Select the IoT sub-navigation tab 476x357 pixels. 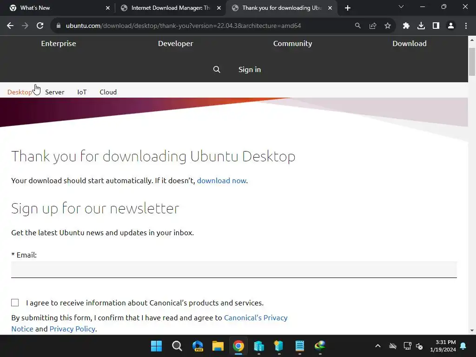pyautogui.click(x=82, y=92)
